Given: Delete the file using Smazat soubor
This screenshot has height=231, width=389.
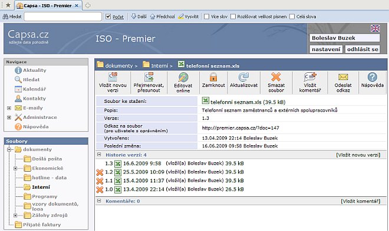Looking at the screenshot, I should click(276, 77).
